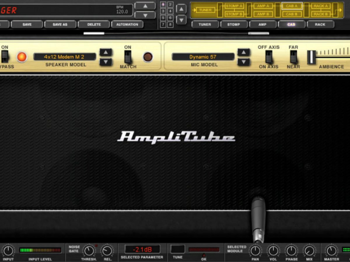Click the RACK B block in chain
This screenshot has width=350, height=262.
click(321, 14)
